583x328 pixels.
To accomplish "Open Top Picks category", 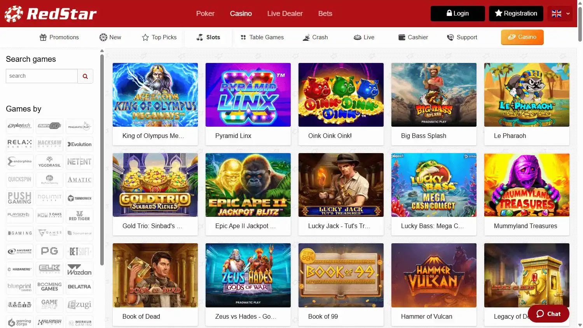I will tap(159, 37).
